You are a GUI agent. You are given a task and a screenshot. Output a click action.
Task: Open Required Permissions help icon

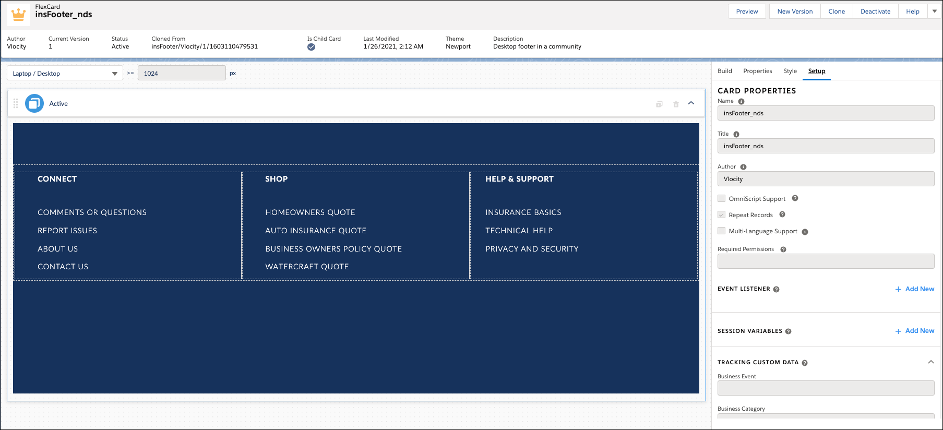coord(783,249)
